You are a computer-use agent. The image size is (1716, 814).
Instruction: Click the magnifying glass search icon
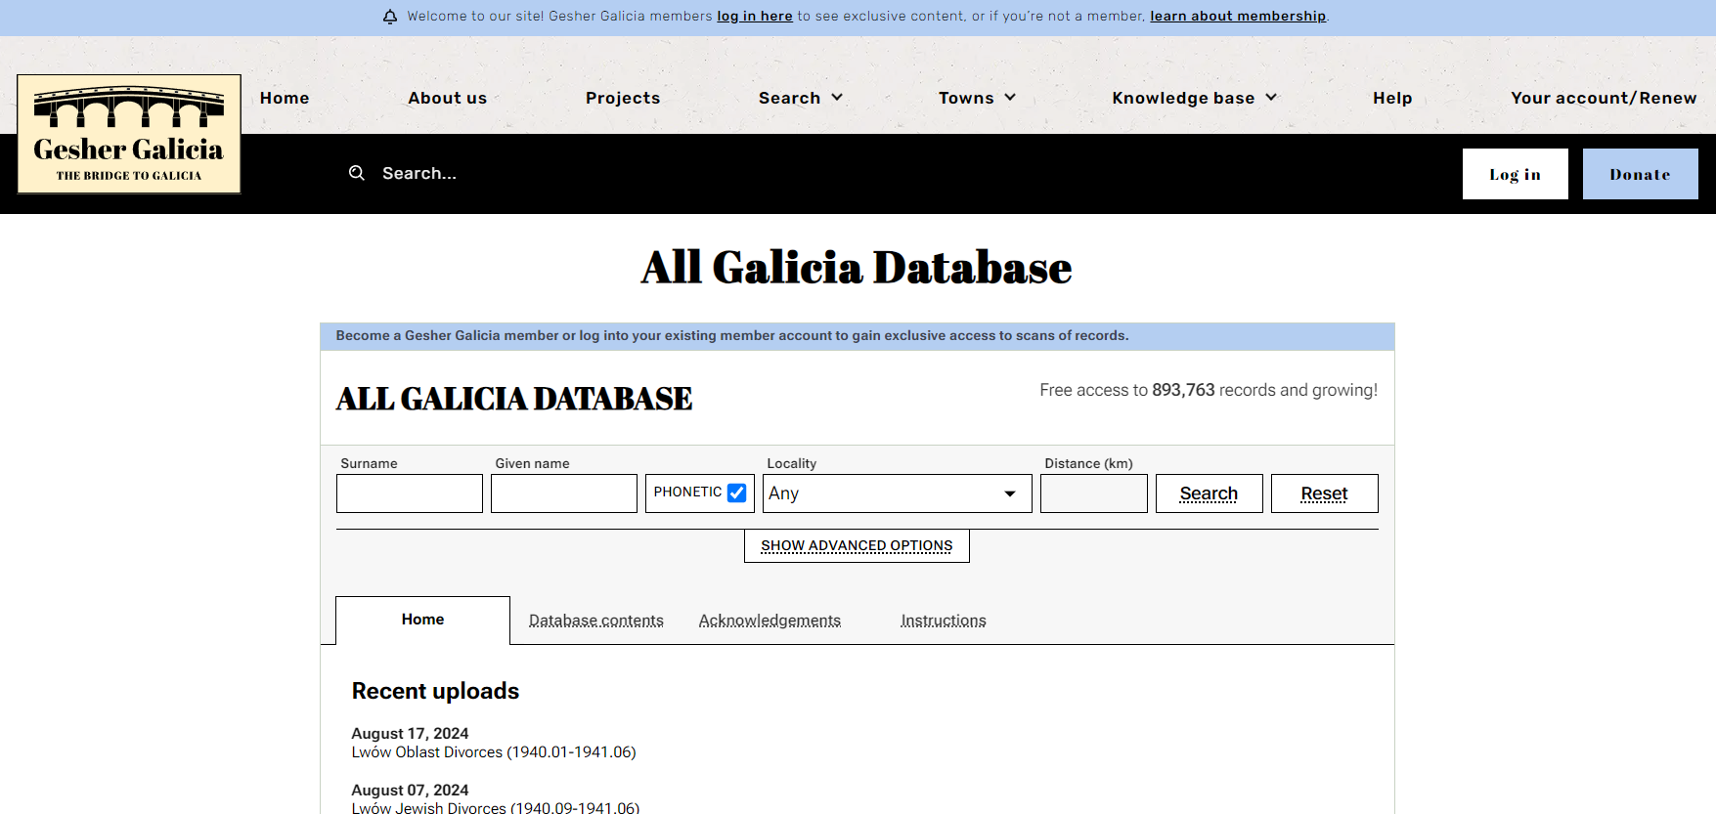pos(357,173)
